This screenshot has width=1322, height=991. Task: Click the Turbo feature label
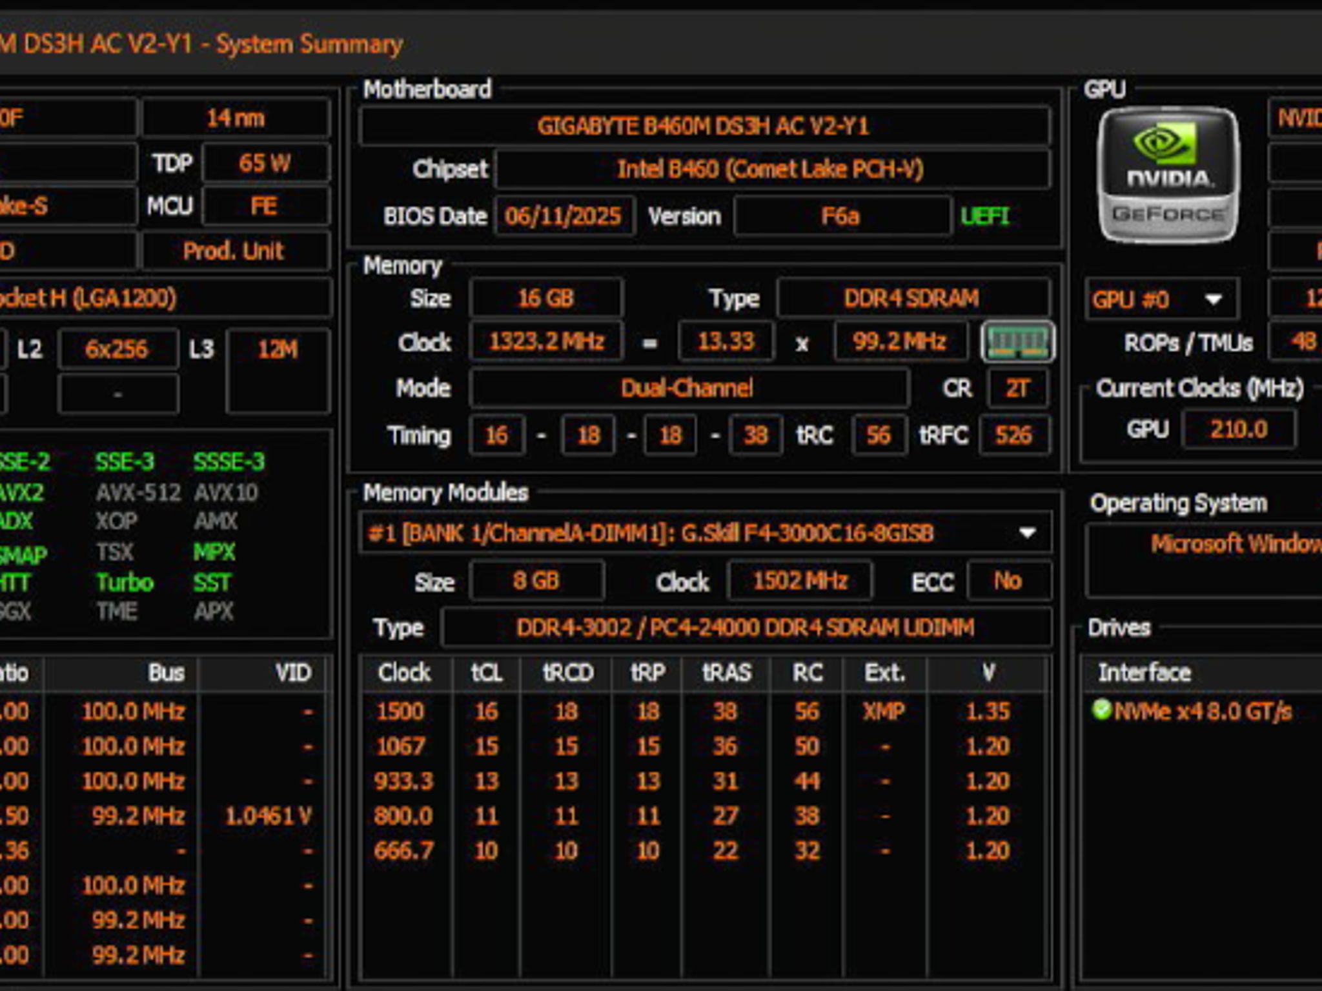(125, 583)
